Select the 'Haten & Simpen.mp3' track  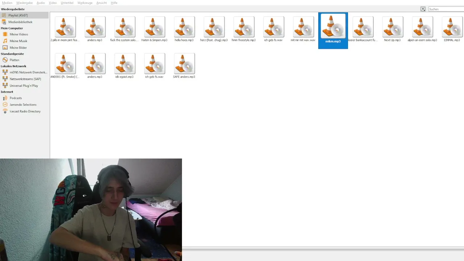pyautogui.click(x=154, y=29)
